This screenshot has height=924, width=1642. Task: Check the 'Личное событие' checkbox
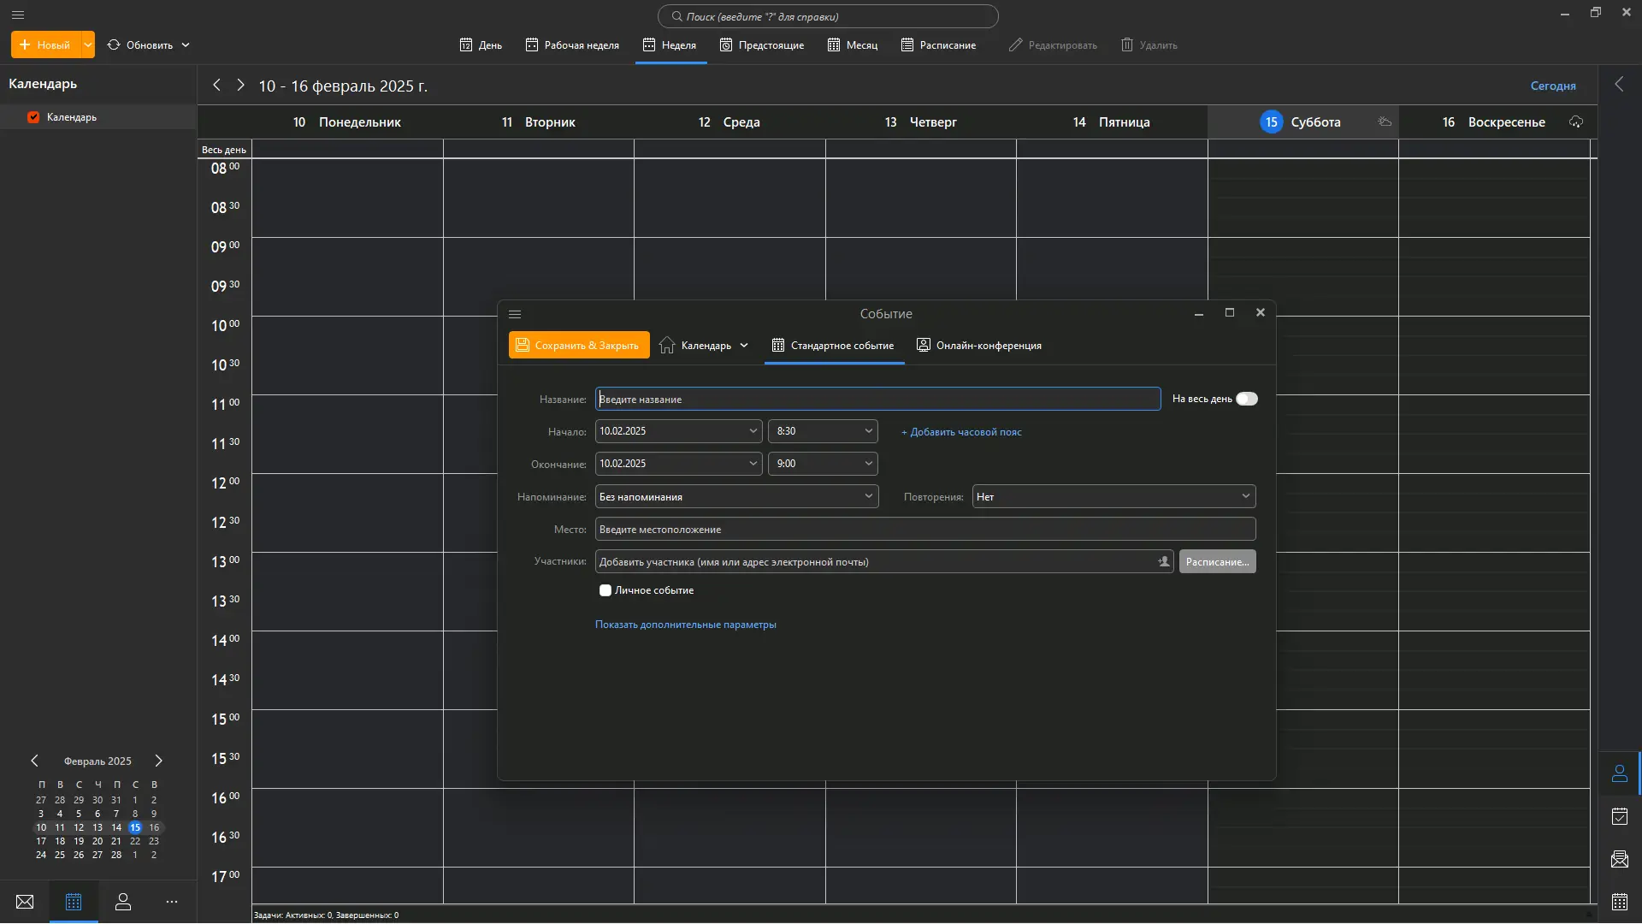click(605, 590)
